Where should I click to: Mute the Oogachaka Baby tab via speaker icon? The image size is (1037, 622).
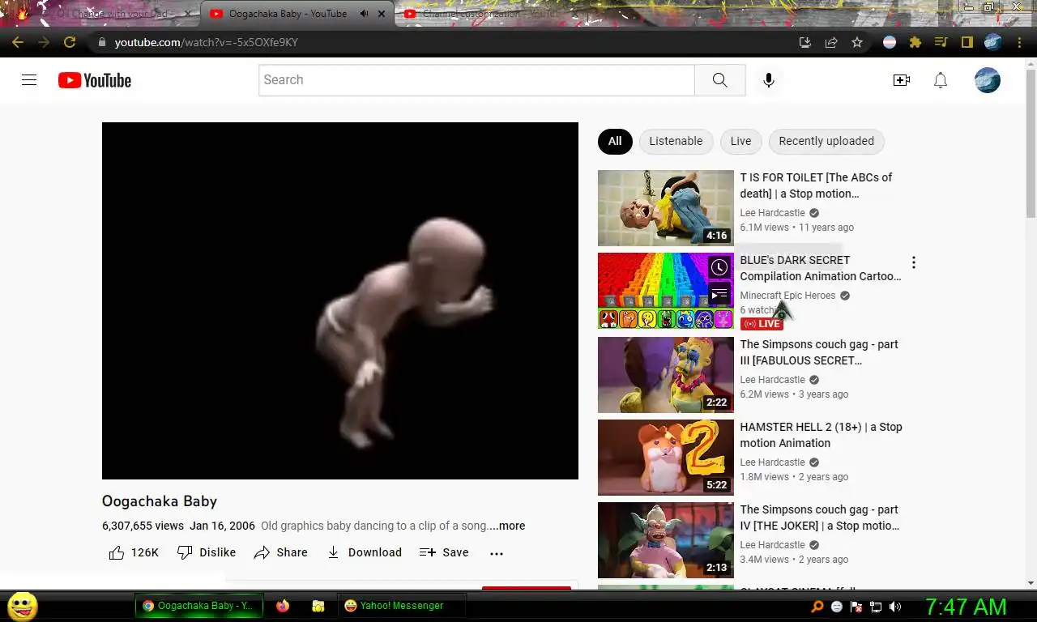364,14
